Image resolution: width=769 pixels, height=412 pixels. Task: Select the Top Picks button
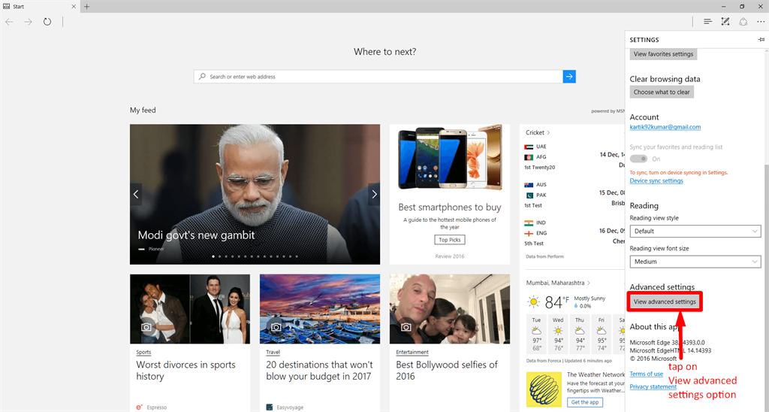tap(450, 240)
